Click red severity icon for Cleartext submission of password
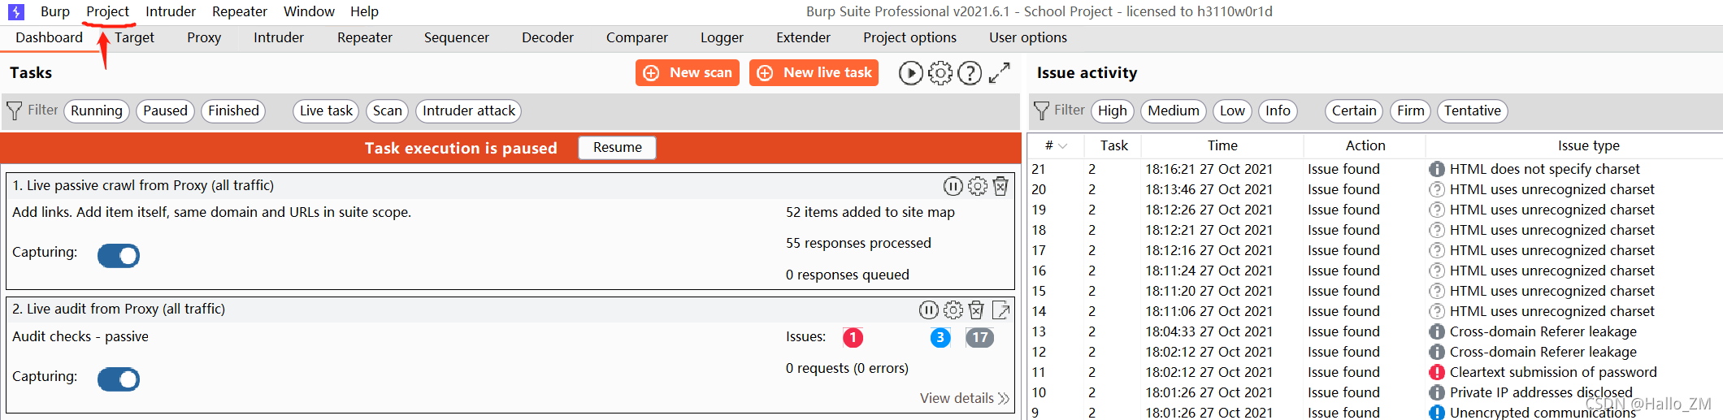Image resolution: width=1723 pixels, height=420 pixels. click(x=1437, y=372)
